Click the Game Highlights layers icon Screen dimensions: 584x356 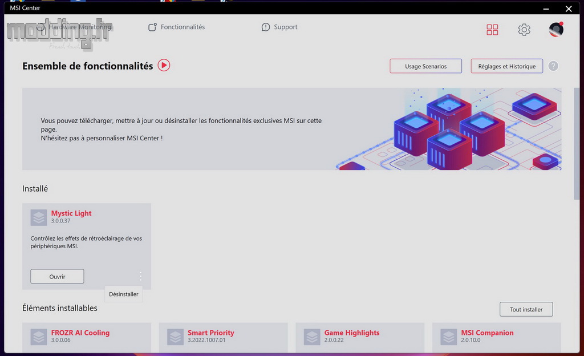point(312,337)
